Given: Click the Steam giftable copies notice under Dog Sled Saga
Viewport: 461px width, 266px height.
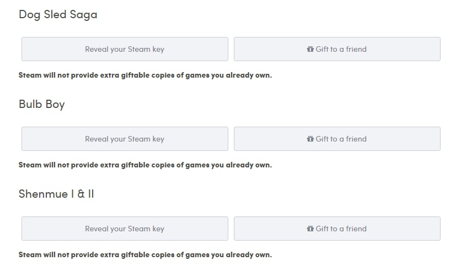Looking at the screenshot, I should pyautogui.click(x=145, y=75).
